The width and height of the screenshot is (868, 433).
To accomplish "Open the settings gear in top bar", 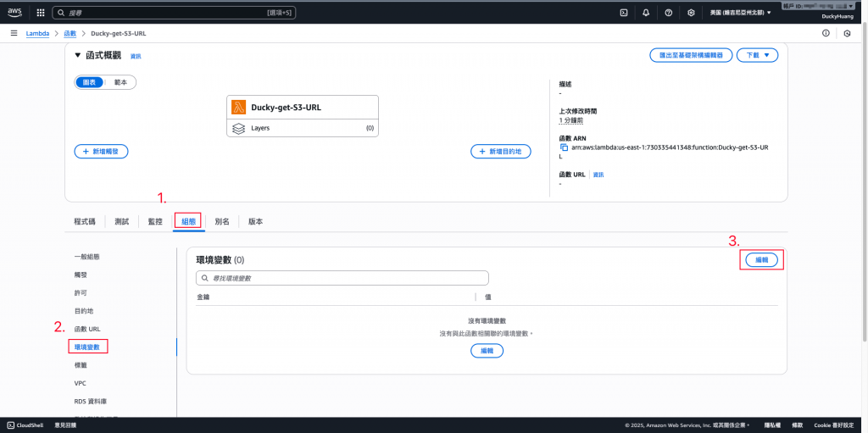I will 691,12.
